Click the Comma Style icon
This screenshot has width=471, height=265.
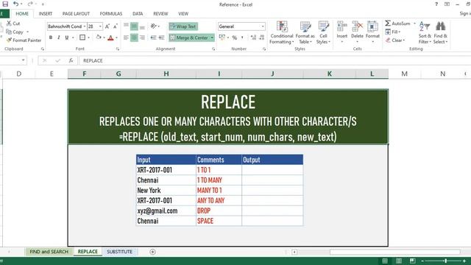click(242, 38)
